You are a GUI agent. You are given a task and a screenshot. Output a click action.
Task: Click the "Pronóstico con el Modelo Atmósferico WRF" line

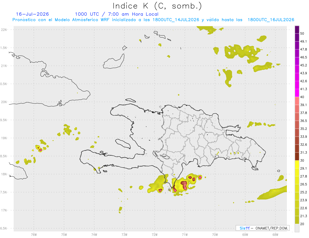153,20
